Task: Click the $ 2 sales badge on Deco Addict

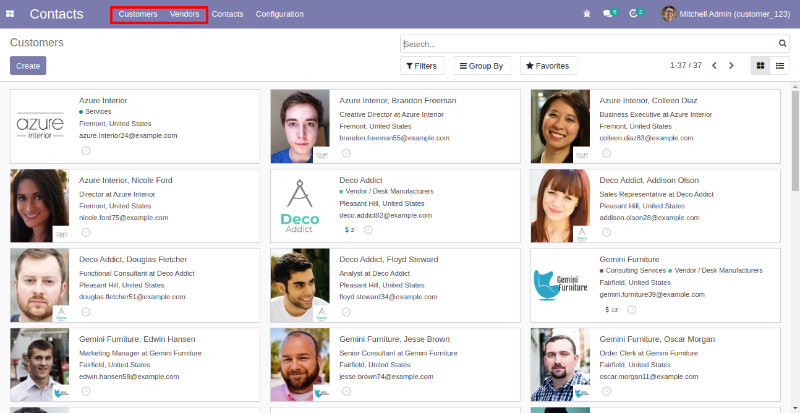Action: [349, 230]
